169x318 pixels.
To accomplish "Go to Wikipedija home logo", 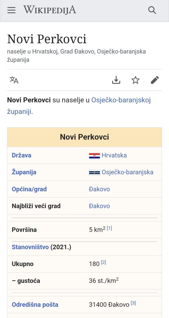I will [x=50, y=10].
